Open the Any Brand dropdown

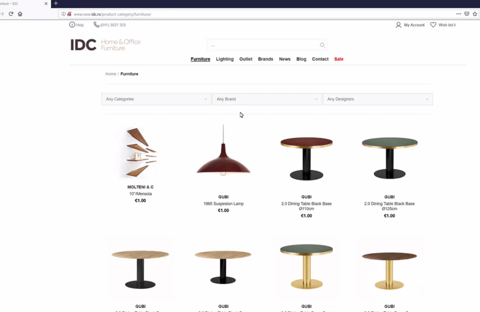click(x=267, y=99)
